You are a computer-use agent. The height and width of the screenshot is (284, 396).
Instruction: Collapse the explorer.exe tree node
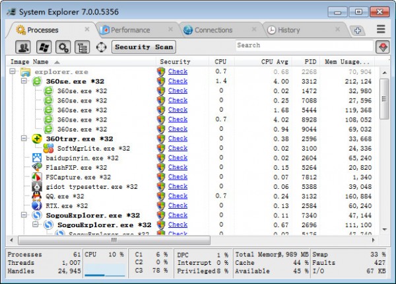pyautogui.click(x=13, y=71)
